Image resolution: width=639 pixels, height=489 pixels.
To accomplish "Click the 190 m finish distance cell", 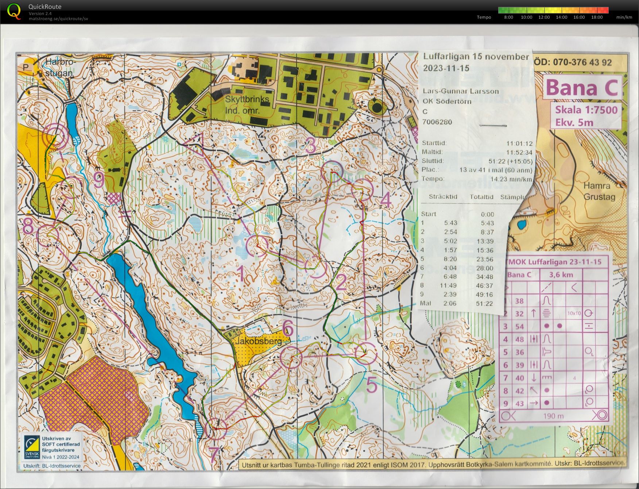I will point(553,416).
